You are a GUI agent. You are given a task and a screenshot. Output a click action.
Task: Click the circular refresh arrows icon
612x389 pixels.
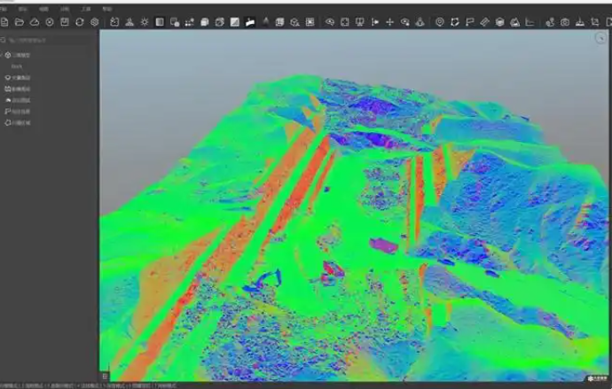tap(80, 22)
